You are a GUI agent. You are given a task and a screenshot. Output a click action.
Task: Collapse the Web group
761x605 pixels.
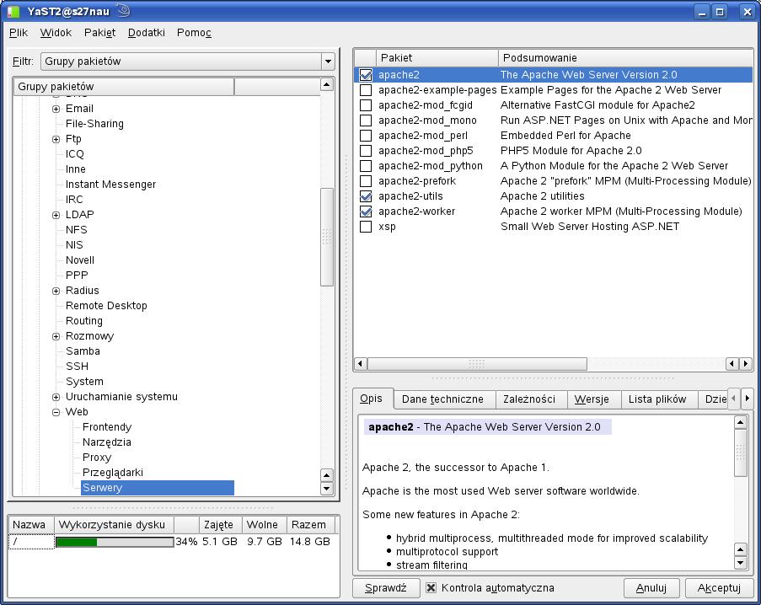tap(56, 412)
